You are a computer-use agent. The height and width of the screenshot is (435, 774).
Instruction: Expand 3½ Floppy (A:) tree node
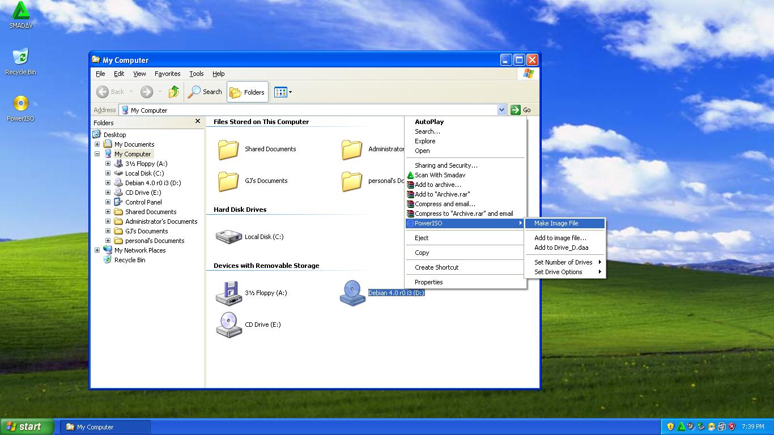(108, 164)
